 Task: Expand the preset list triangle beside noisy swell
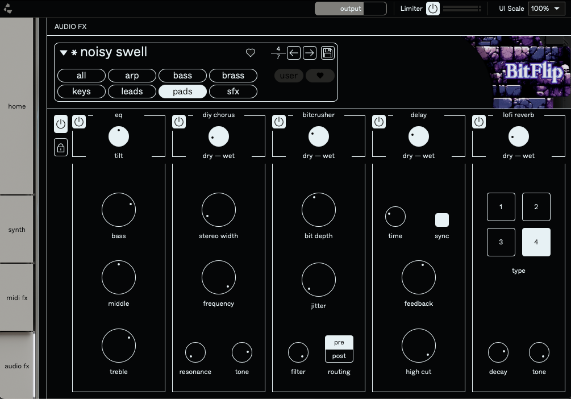[x=64, y=53]
